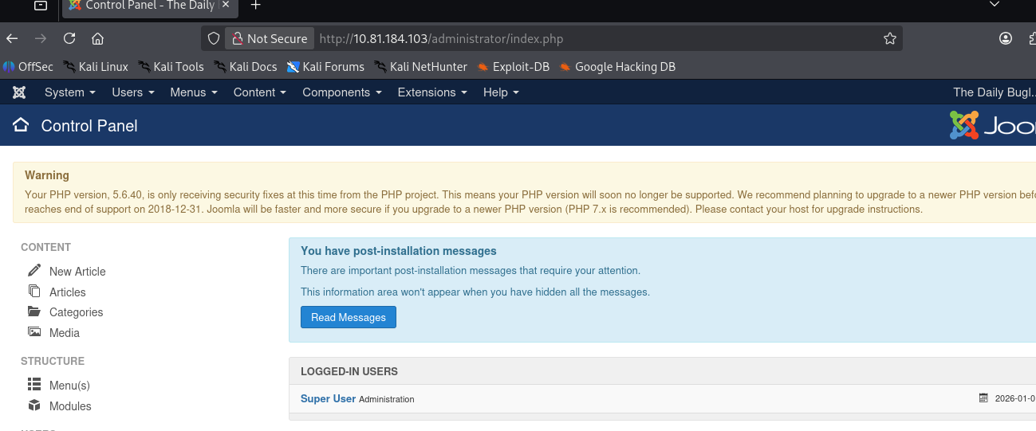Expand the Extensions dropdown menu
The image size is (1036, 431).
[x=433, y=92]
